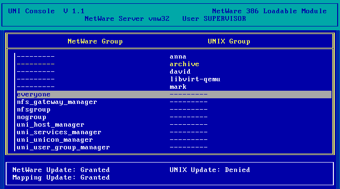This screenshot has height=189, width=340.
Task: Select the david UNIX group row
Action: [x=174, y=72]
